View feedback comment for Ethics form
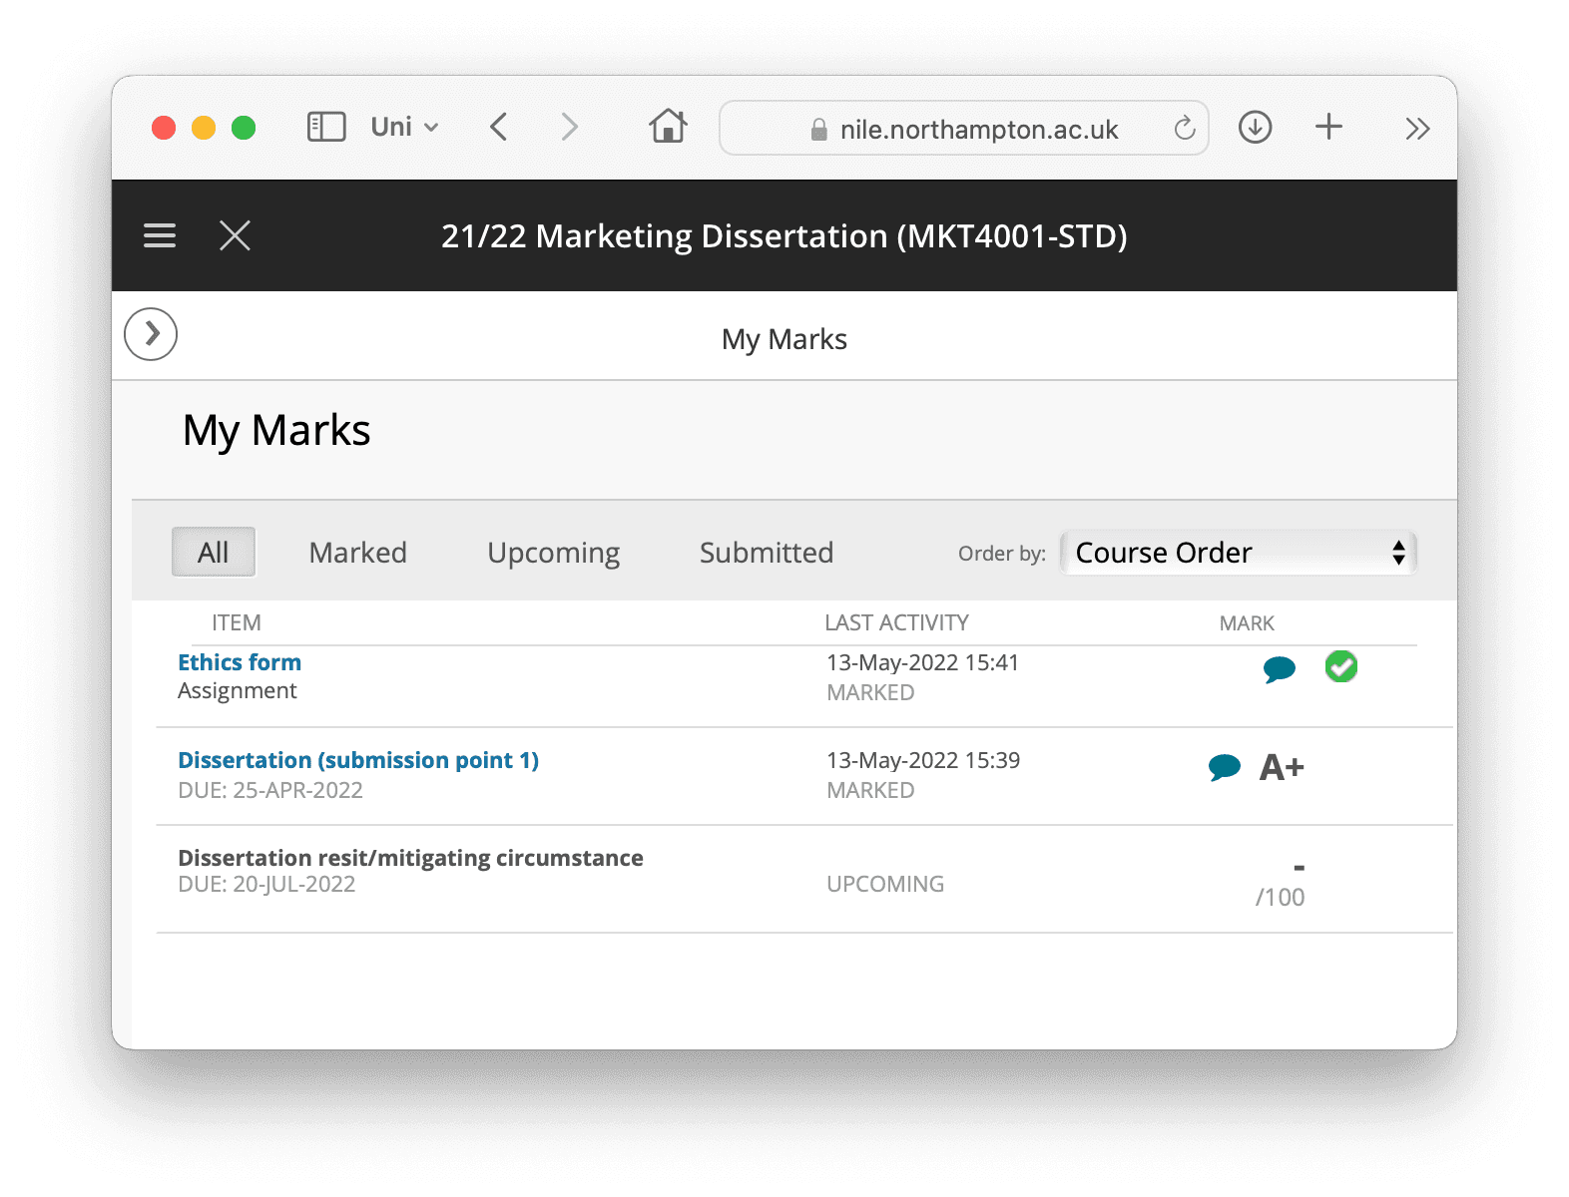This screenshot has width=1569, height=1197. tap(1279, 668)
